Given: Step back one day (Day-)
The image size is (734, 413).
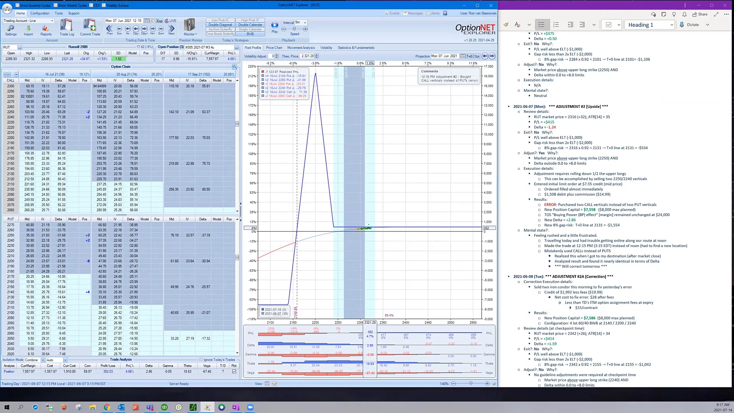Looking at the screenshot, I should pyautogui.click(x=136, y=29).
